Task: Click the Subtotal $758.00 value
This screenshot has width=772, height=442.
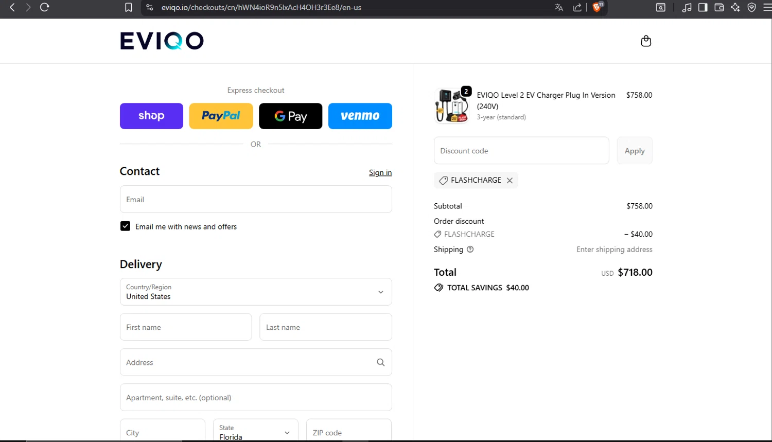Action: (639, 206)
